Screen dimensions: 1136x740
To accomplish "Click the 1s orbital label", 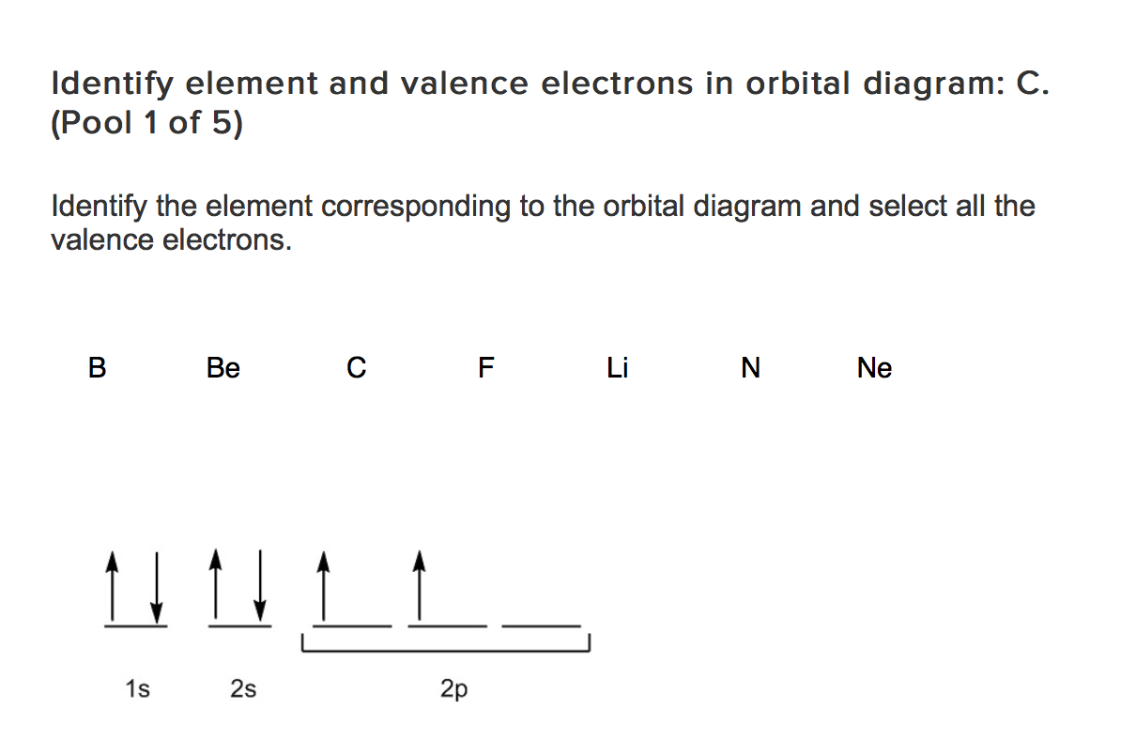I will point(137,690).
